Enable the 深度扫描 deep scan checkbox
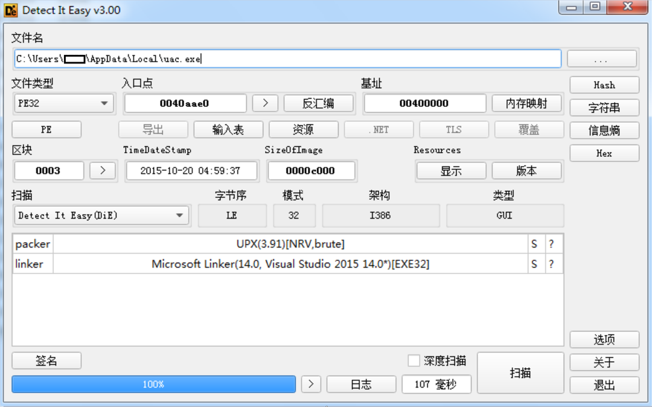 coord(414,361)
